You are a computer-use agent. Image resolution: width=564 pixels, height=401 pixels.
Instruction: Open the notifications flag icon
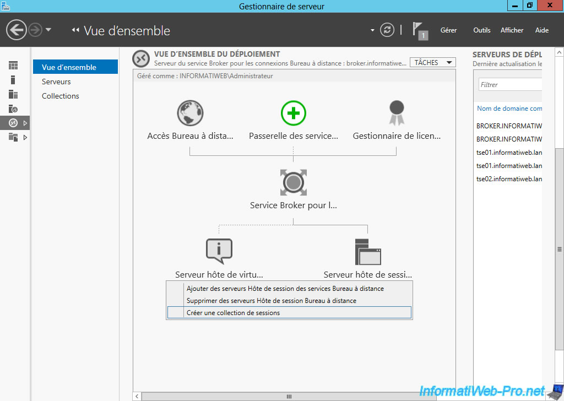point(420,30)
